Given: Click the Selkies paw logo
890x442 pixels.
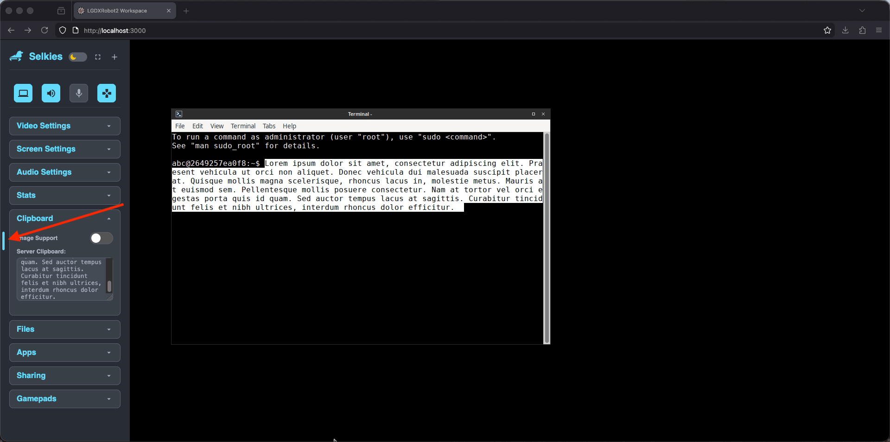Looking at the screenshot, I should point(15,56).
